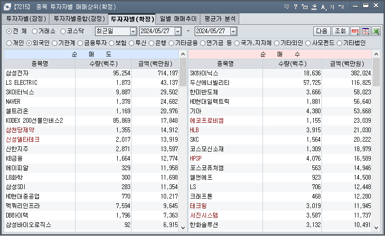This screenshot has width=385, height=236.
Task: Click the 다음 button
Action: [322, 31]
